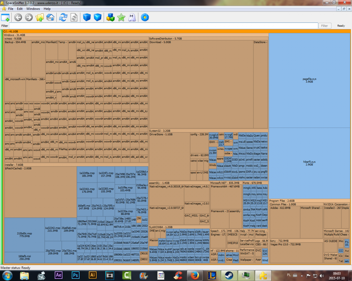Screen dimensions: 352x281
Task: Rescan the zoomed view document icon
Action: (x=74, y=17)
